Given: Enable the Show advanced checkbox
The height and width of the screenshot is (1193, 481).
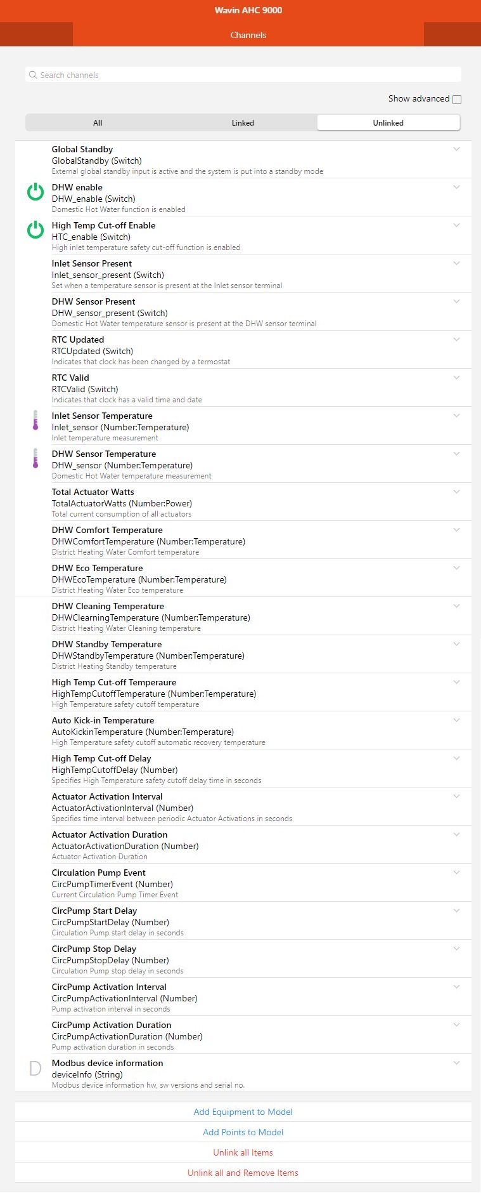Looking at the screenshot, I should [x=457, y=99].
